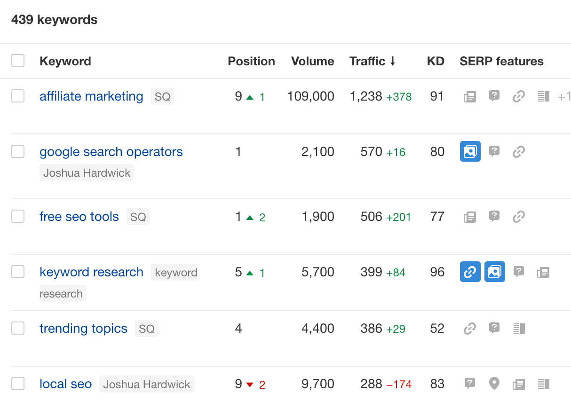Image resolution: width=571 pixels, height=407 pixels.
Task: Click the descending sort arrow beside Traffic
Action: point(393,62)
